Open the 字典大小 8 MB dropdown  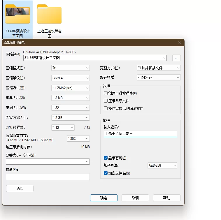click(x=71, y=98)
